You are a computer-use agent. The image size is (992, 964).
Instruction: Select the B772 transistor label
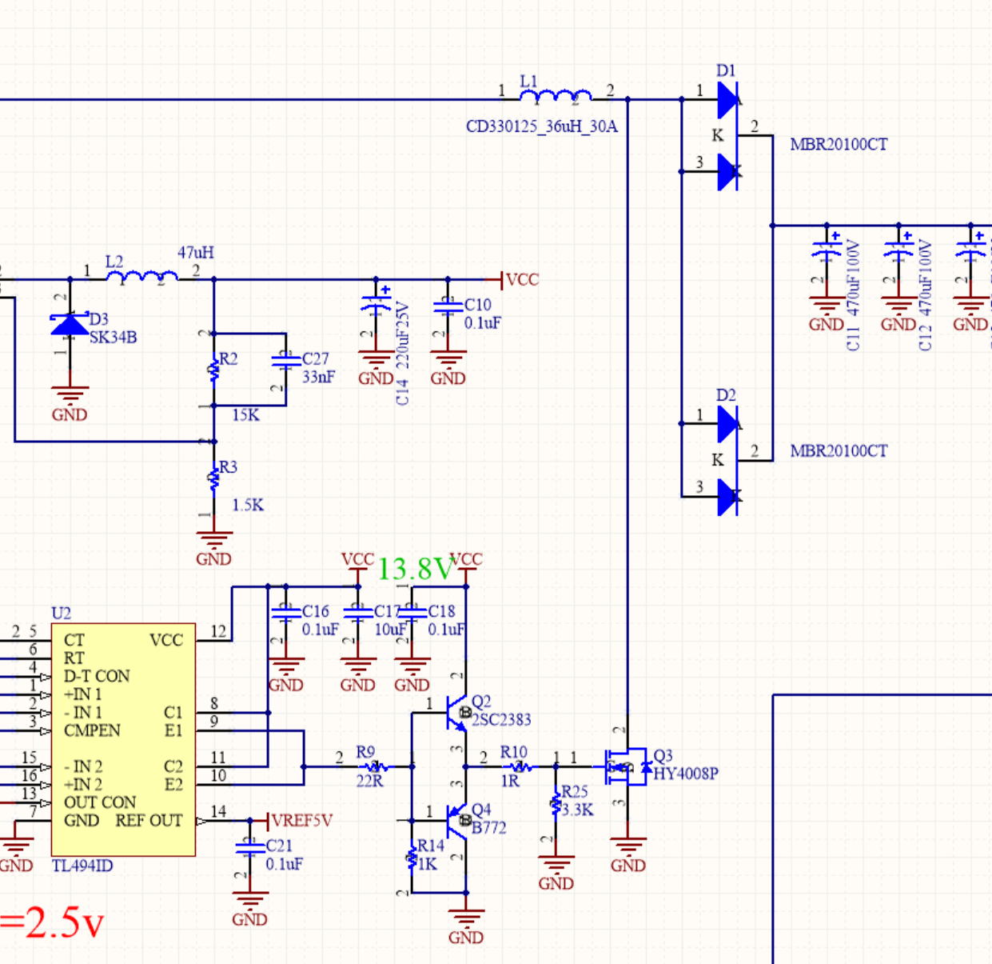(488, 828)
